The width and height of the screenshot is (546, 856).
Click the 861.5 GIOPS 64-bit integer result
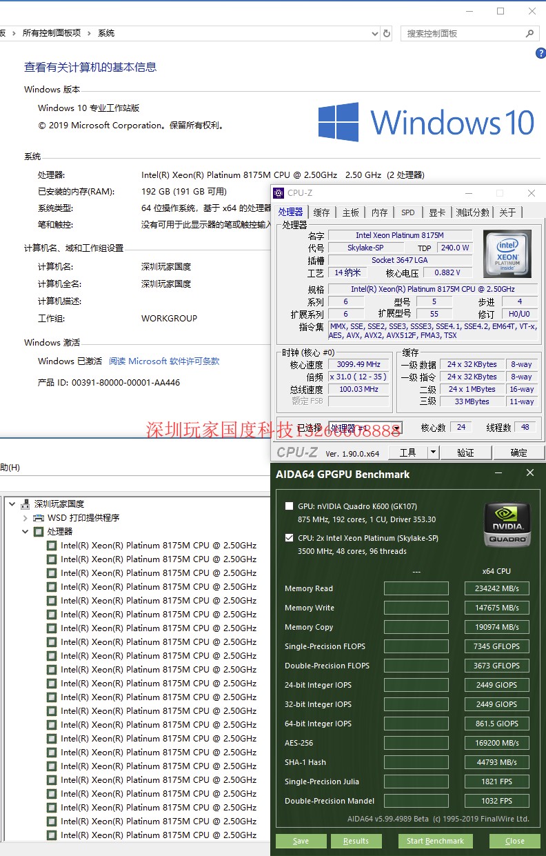click(497, 724)
